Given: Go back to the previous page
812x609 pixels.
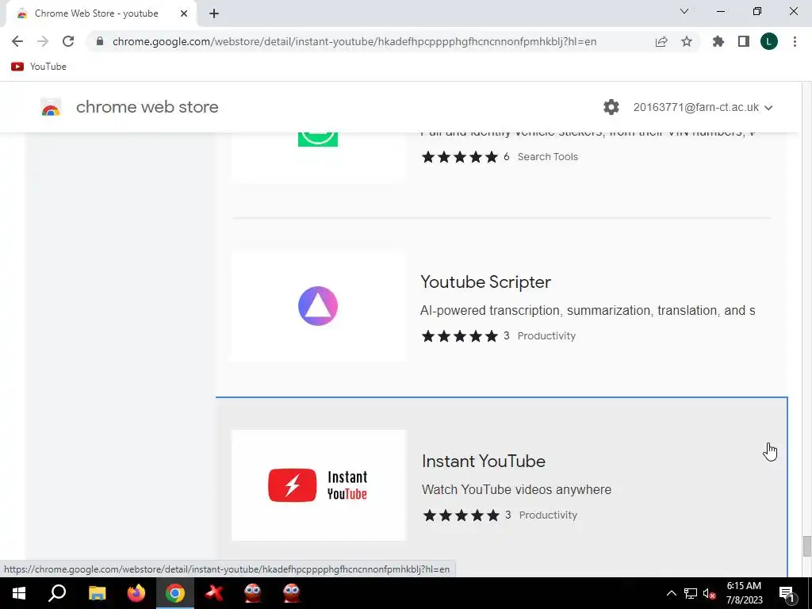Looking at the screenshot, I should tap(17, 41).
